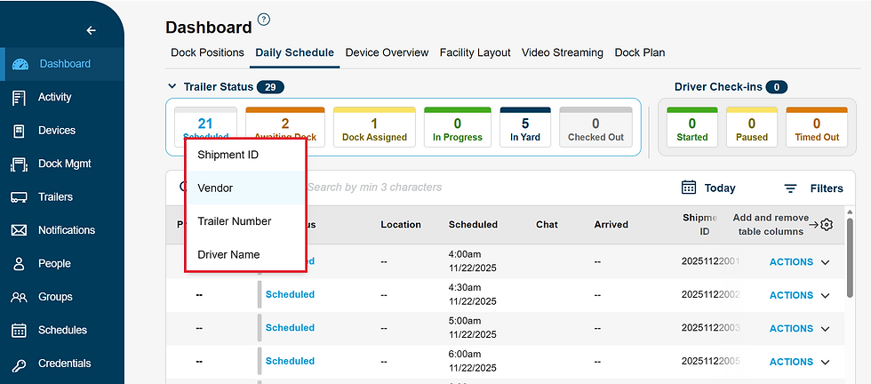Screen dimensions: 871x384
Task: Click ACTIONS link for shipment ending 2001
Action: (791, 261)
